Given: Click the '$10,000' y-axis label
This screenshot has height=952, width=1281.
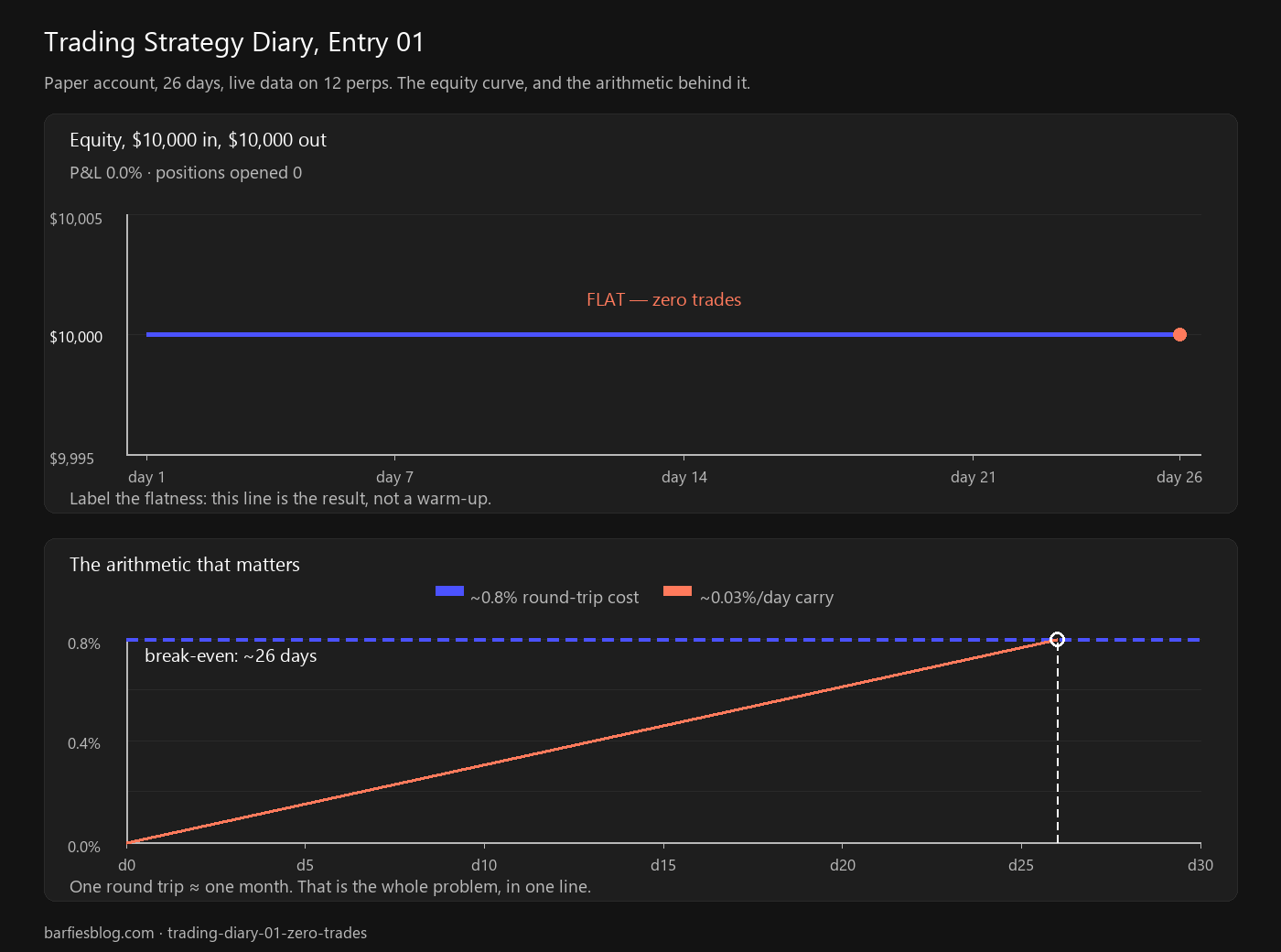Looking at the screenshot, I should pos(76,337).
